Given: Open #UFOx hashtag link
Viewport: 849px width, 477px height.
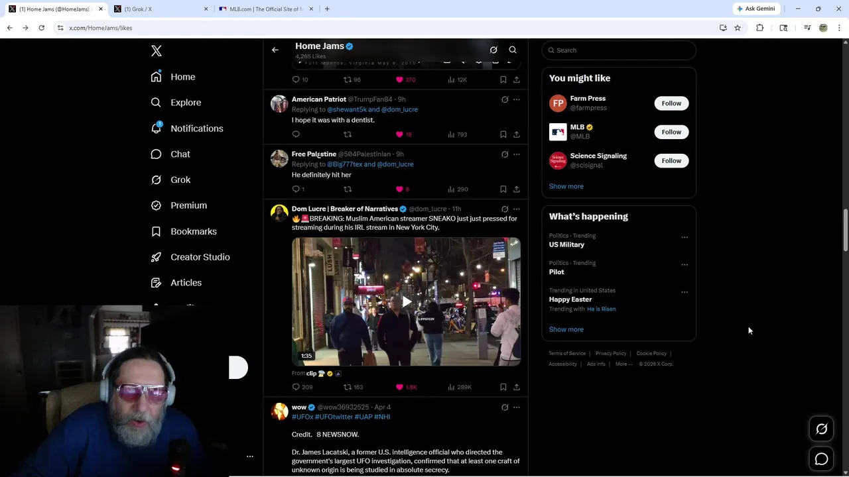Looking at the screenshot, I should tap(302, 417).
